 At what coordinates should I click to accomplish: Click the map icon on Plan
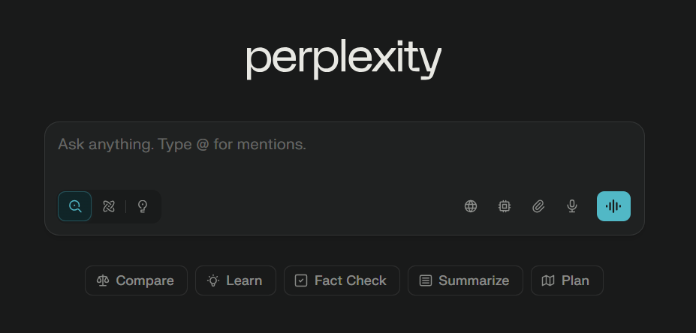coord(548,280)
